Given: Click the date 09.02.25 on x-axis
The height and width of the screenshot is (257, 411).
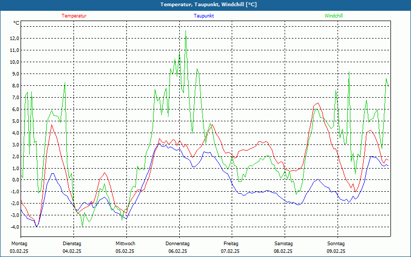Looking at the screenshot, I should tap(336, 251).
